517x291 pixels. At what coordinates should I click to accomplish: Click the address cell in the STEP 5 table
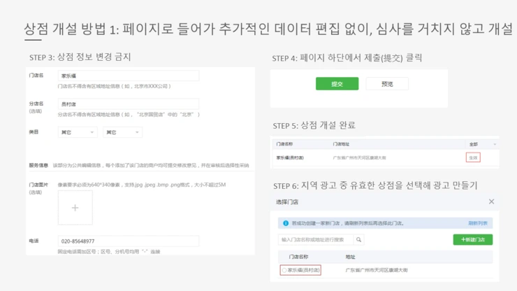[359, 158]
